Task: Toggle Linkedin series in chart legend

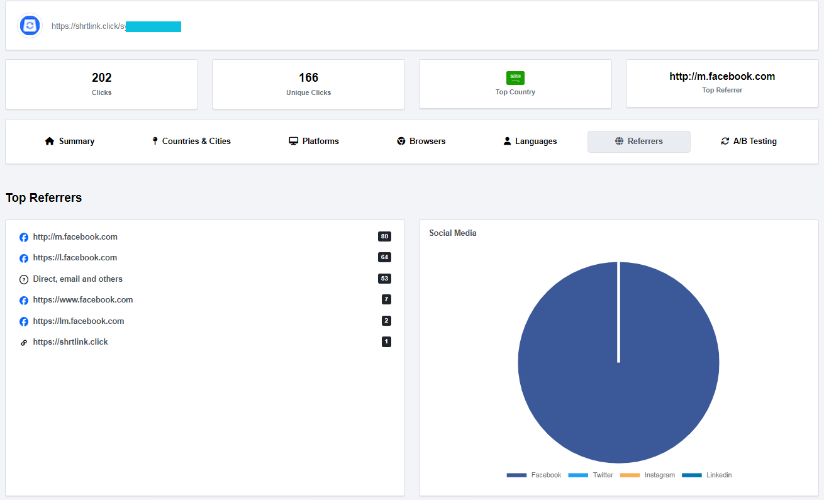Action: pyautogui.click(x=707, y=475)
